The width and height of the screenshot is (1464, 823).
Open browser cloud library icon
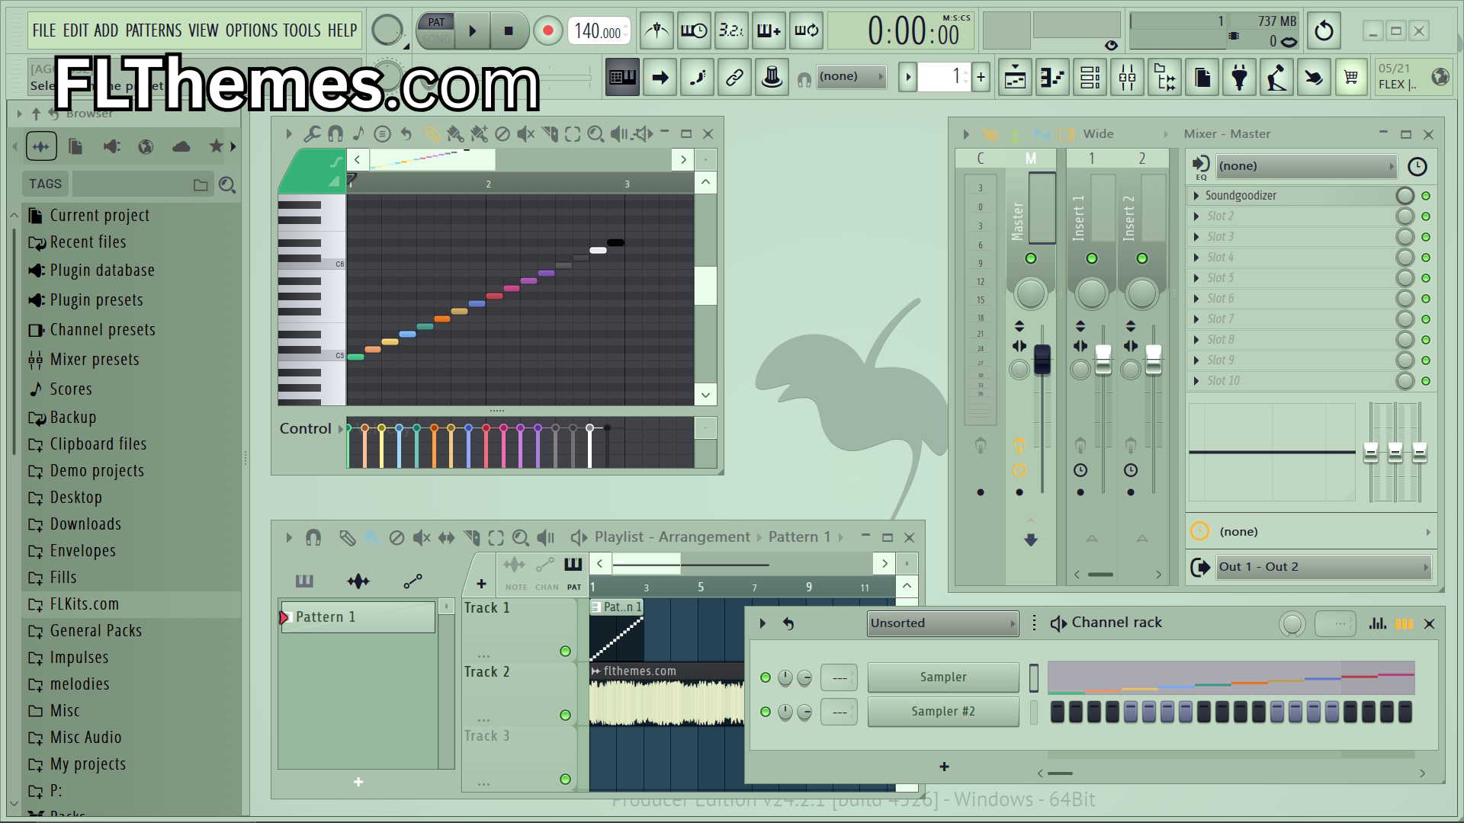click(181, 146)
